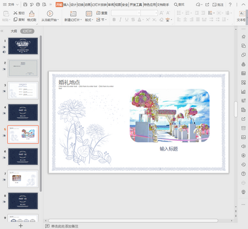Click the clear formatting eraser icon
Screen dimensions: 248x229
click(x=161, y=20)
